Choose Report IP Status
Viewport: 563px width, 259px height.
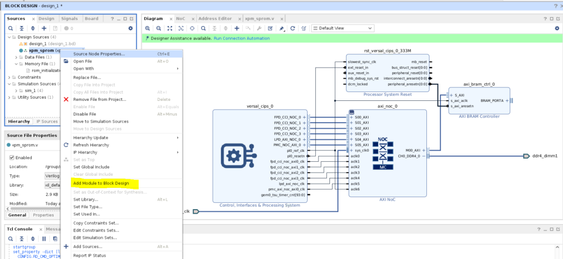tap(90, 255)
